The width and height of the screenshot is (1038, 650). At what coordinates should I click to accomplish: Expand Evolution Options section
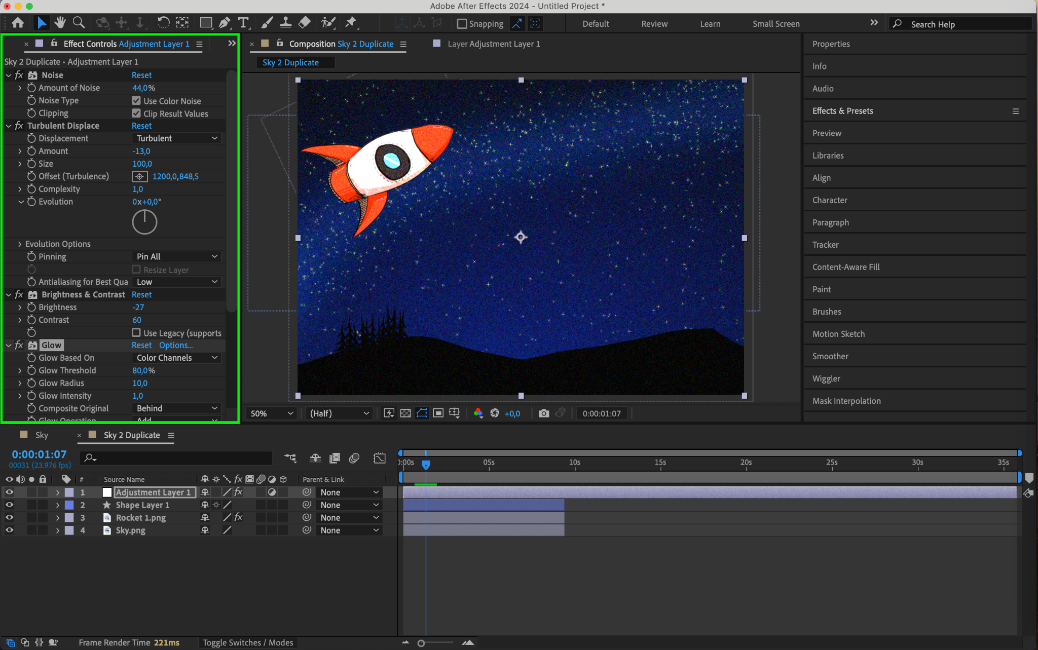[x=20, y=244]
